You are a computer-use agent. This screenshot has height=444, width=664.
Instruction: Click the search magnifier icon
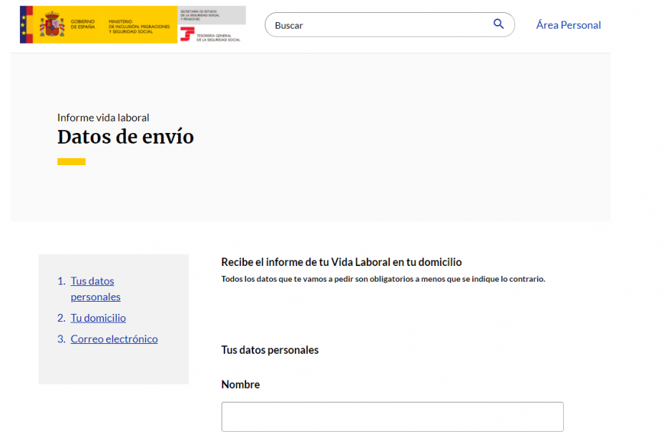coord(499,24)
